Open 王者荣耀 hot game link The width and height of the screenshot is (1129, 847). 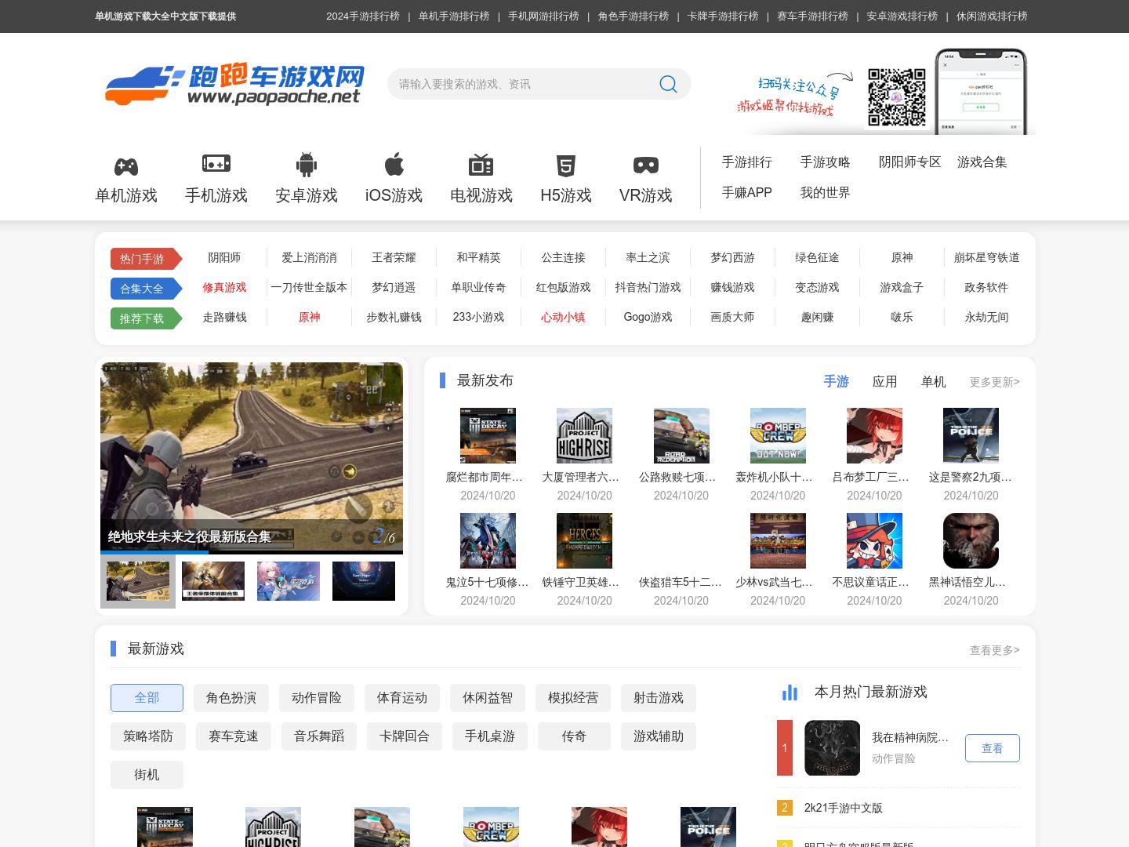[394, 258]
